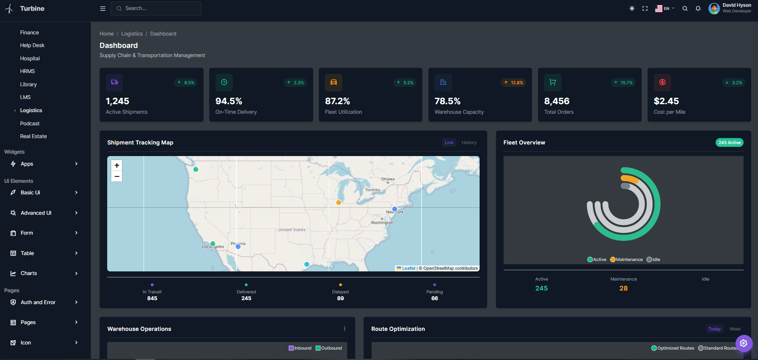Switch Route Optimization to Week view
The image size is (758, 360).
pos(734,328)
